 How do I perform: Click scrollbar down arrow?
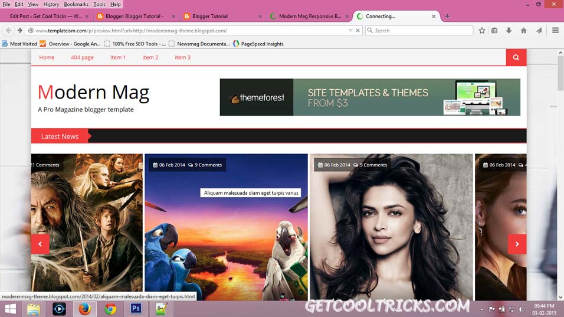tap(560, 297)
